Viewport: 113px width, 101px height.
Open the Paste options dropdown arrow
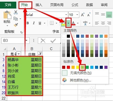click(7, 26)
